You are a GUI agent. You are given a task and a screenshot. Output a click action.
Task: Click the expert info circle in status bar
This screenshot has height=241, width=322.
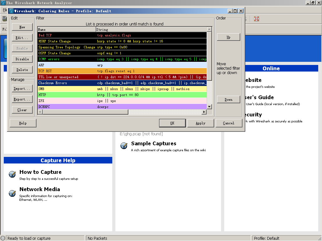[3, 238]
